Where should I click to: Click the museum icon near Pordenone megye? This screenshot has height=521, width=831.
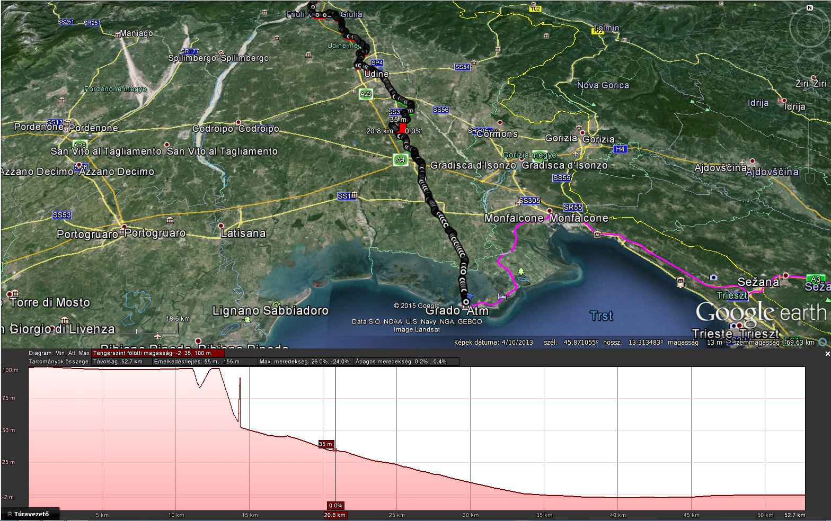(x=62, y=101)
